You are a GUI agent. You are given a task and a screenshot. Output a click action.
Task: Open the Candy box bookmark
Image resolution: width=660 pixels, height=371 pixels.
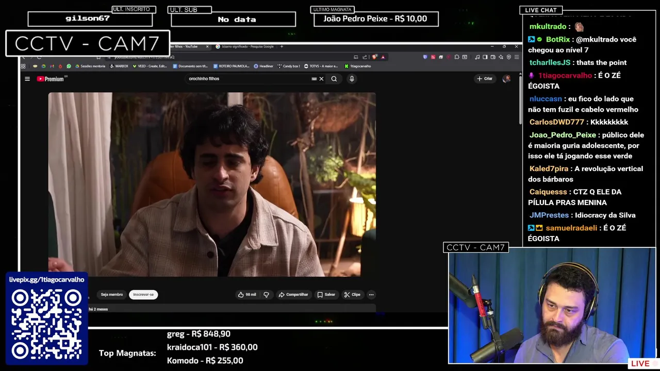(289, 66)
